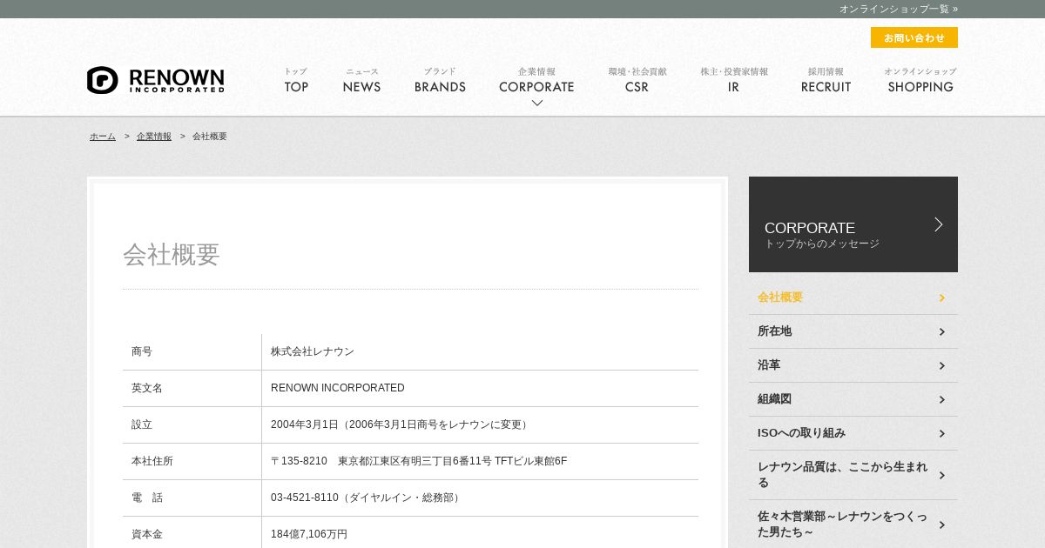Click the chevron beside 沿革
The image size is (1045, 548).
coord(942,366)
